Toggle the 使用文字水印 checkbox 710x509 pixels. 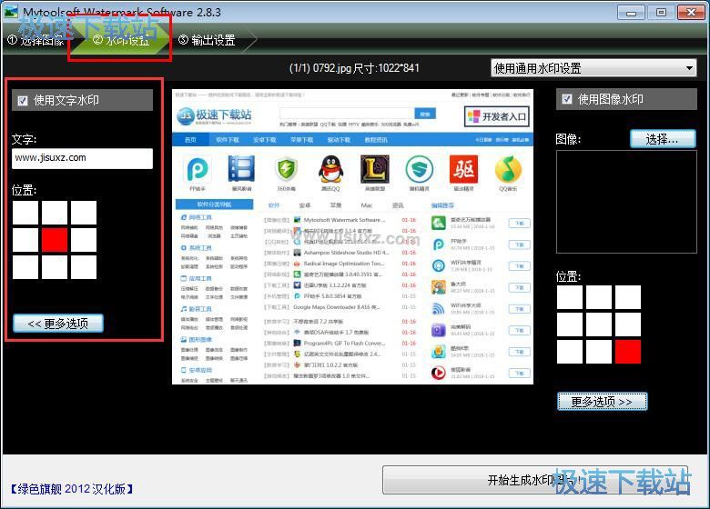click(23, 100)
